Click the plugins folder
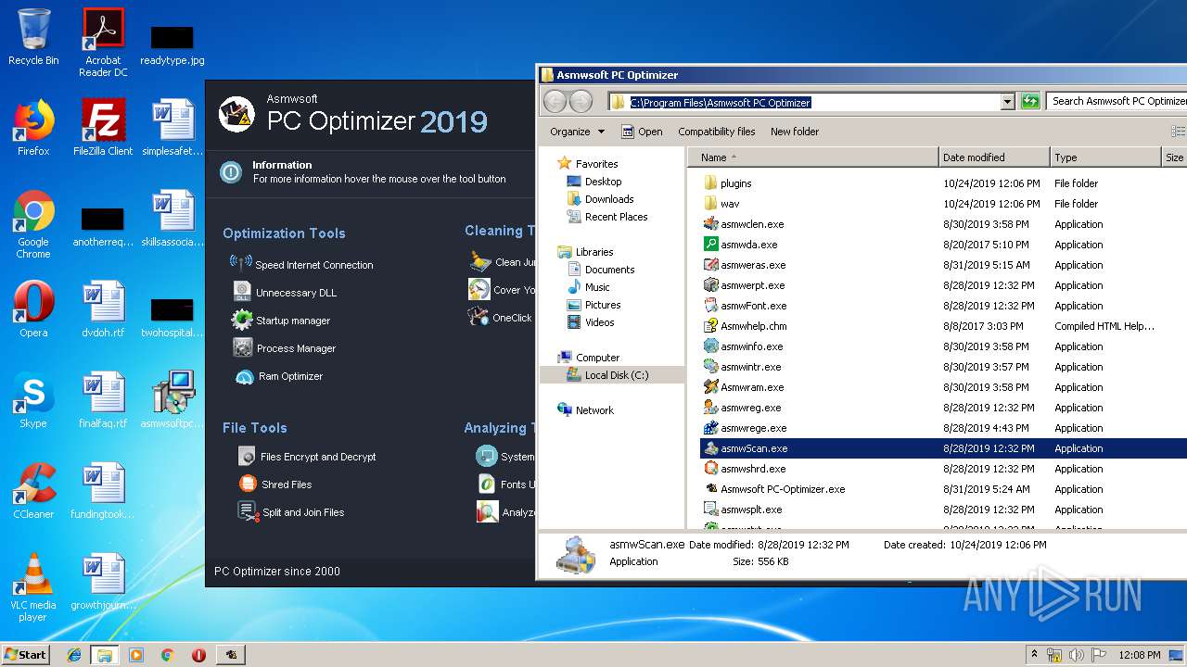 click(735, 183)
